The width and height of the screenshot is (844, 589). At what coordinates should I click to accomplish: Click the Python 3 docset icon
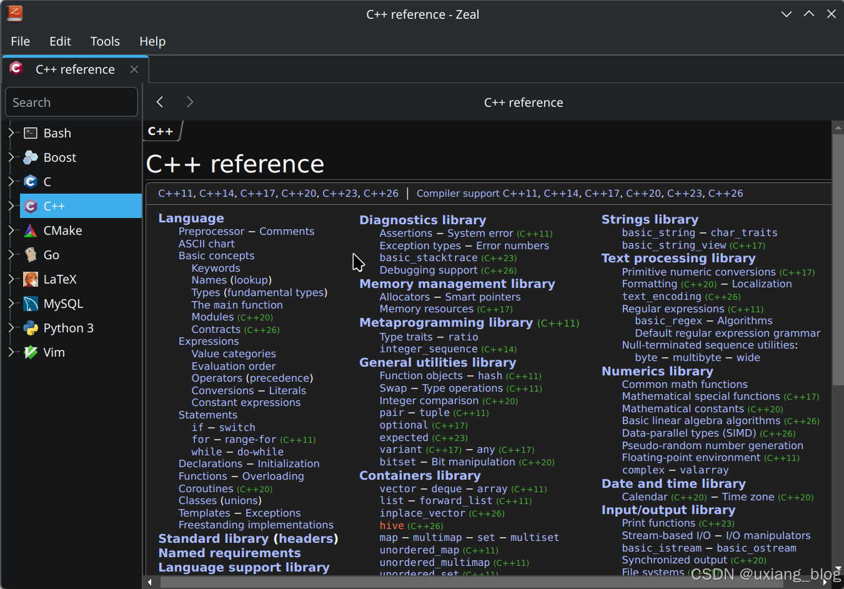coord(31,328)
